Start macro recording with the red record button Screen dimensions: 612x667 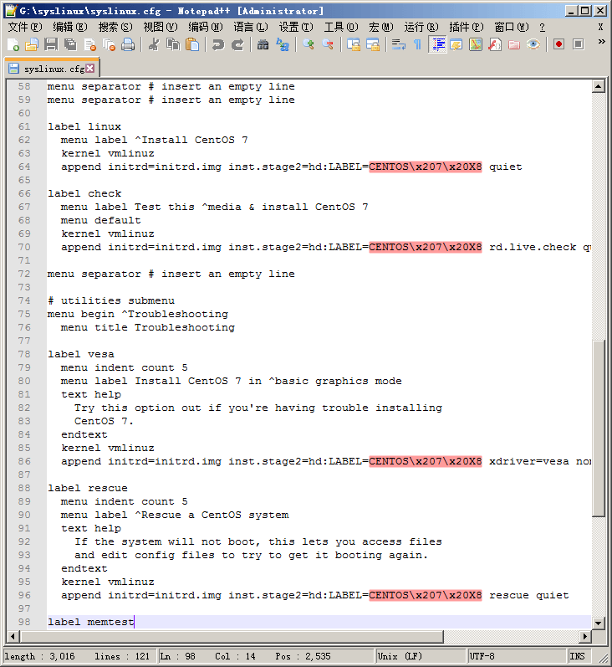coord(558,45)
